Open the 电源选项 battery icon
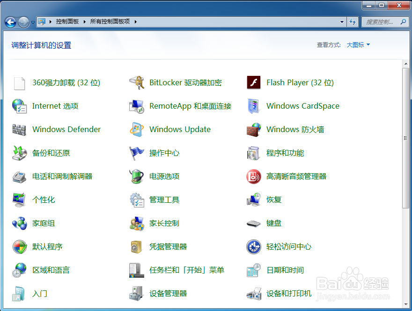Screen dimensions: 412x311 (137, 177)
